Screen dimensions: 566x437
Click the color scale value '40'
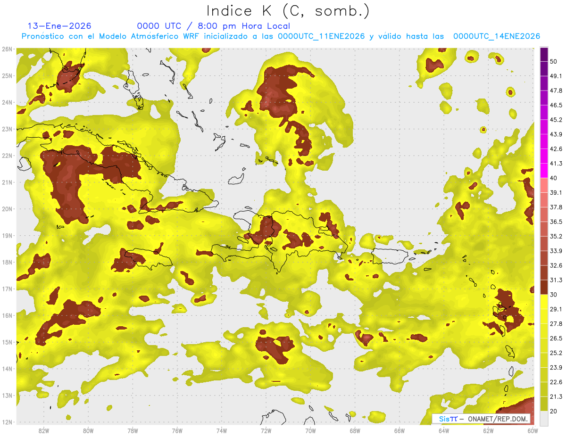(x=554, y=178)
